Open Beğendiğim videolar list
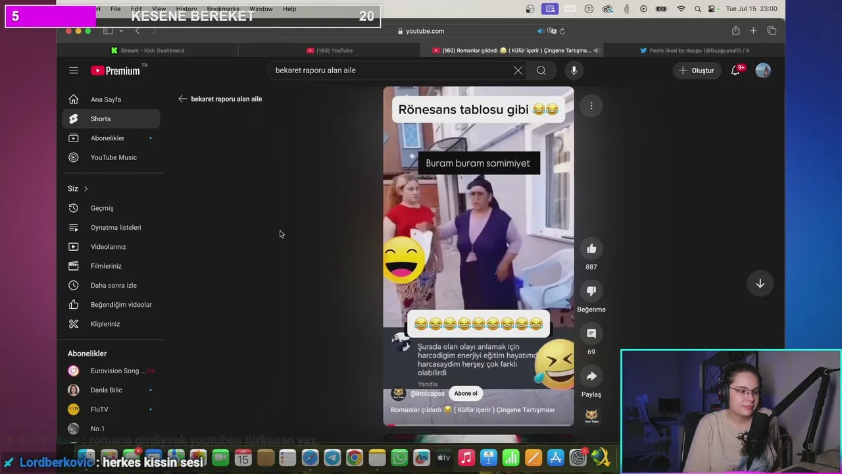The width and height of the screenshot is (842, 474). pyautogui.click(x=111, y=305)
